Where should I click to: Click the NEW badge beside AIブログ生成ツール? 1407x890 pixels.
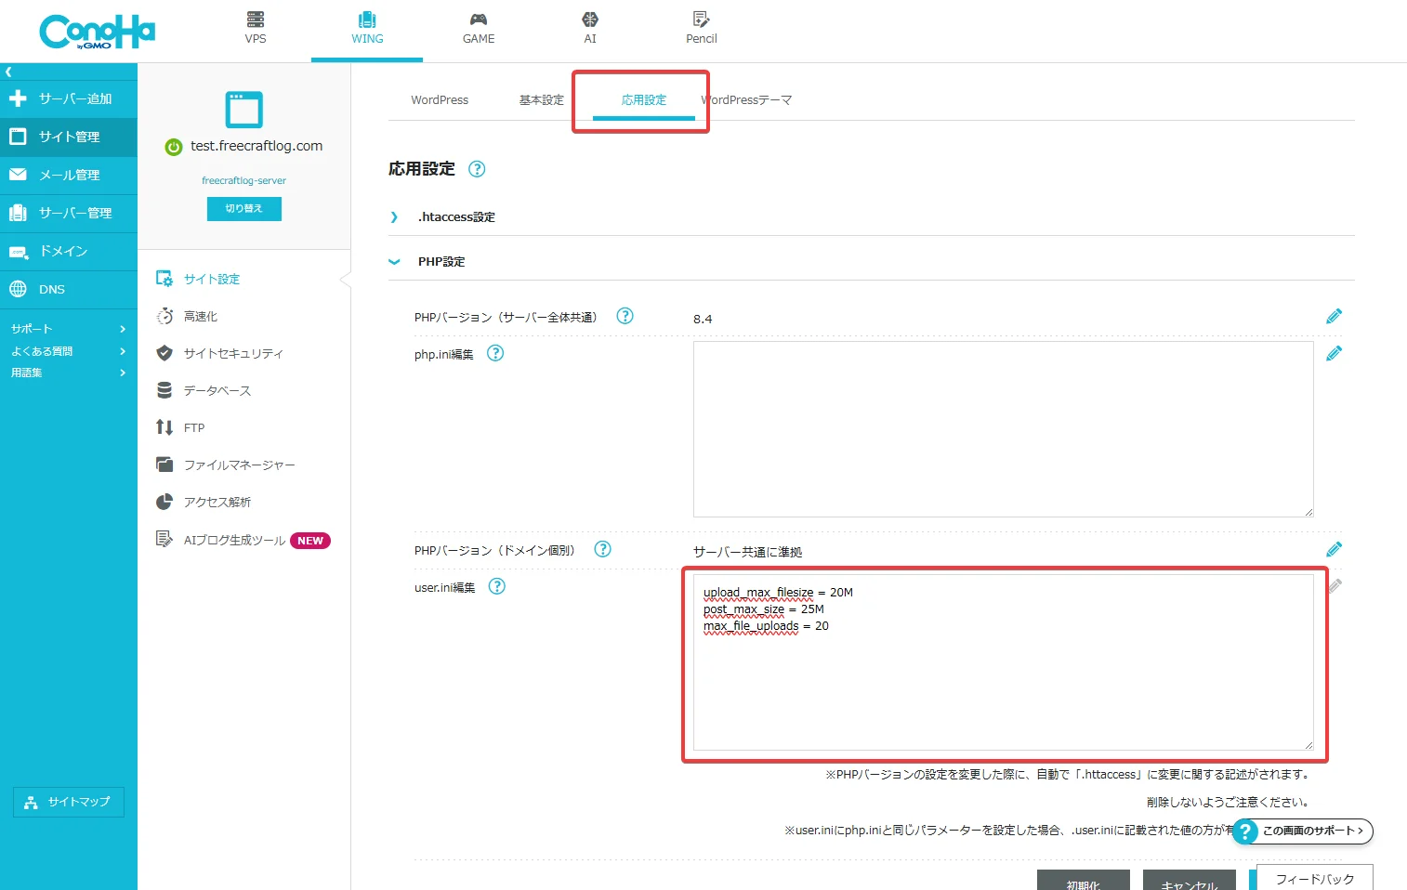[x=310, y=541]
